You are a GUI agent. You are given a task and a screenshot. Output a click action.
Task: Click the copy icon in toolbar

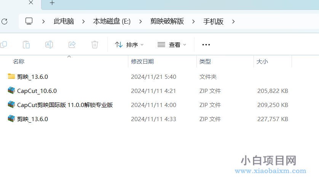click(x=4, y=45)
